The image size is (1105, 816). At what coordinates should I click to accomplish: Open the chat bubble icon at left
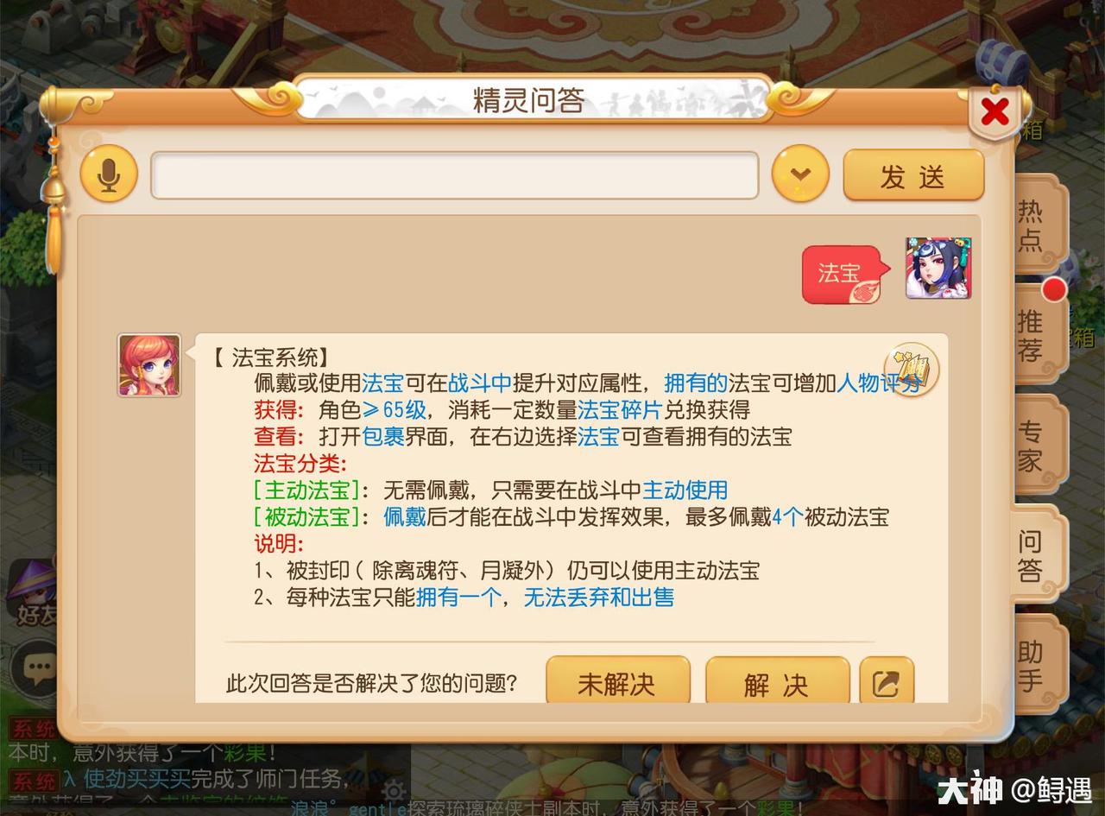point(35,667)
